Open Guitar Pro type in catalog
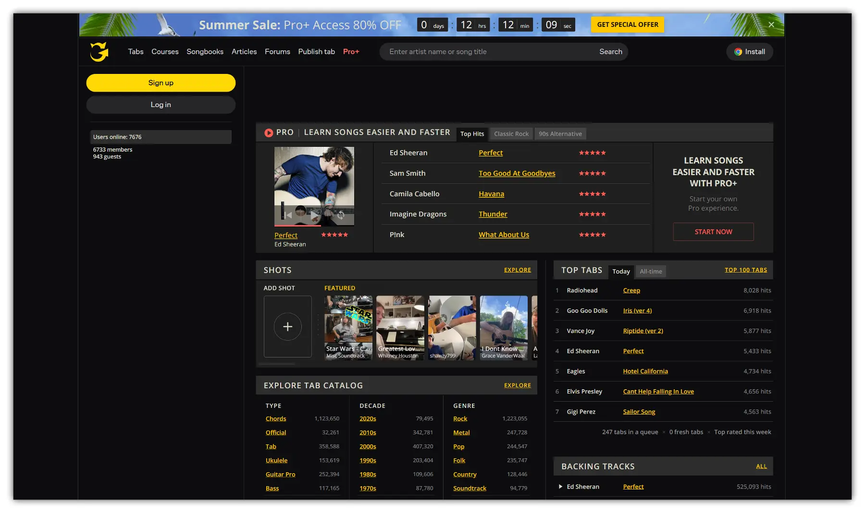 click(280, 475)
